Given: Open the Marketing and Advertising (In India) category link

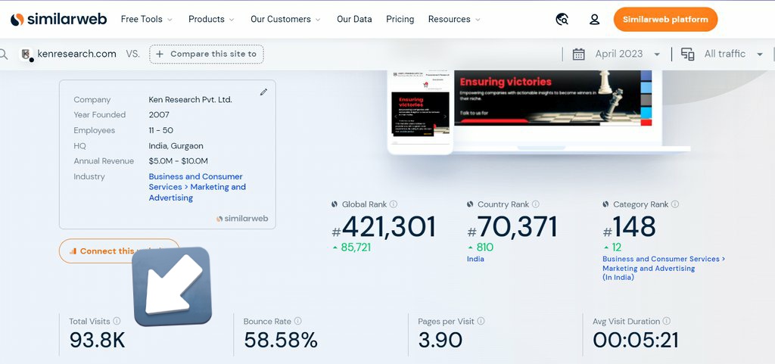Looking at the screenshot, I should point(664,268).
